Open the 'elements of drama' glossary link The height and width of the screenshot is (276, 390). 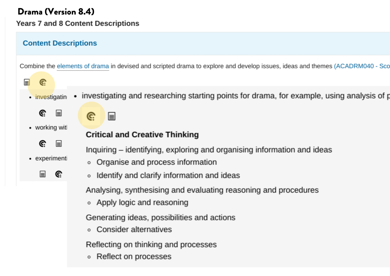[83, 66]
